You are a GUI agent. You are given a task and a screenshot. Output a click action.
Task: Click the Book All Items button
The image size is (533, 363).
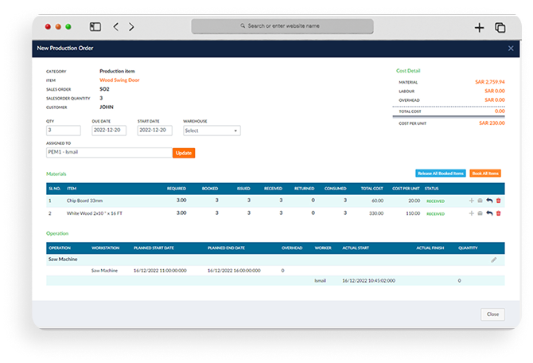pos(484,173)
